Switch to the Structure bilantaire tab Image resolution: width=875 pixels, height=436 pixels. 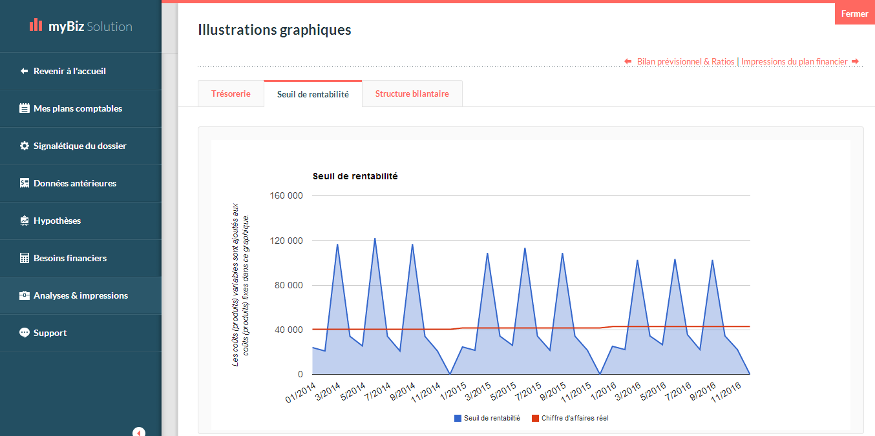point(412,94)
